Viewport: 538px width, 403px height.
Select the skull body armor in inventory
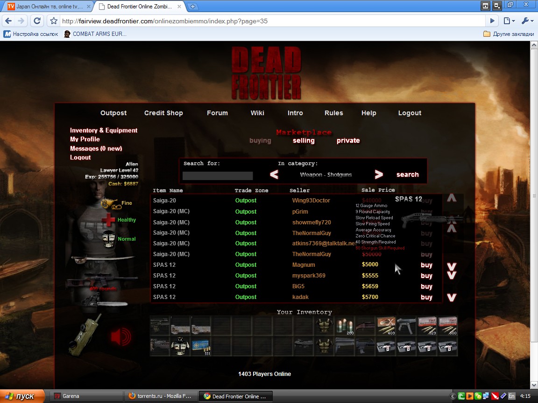tap(180, 347)
